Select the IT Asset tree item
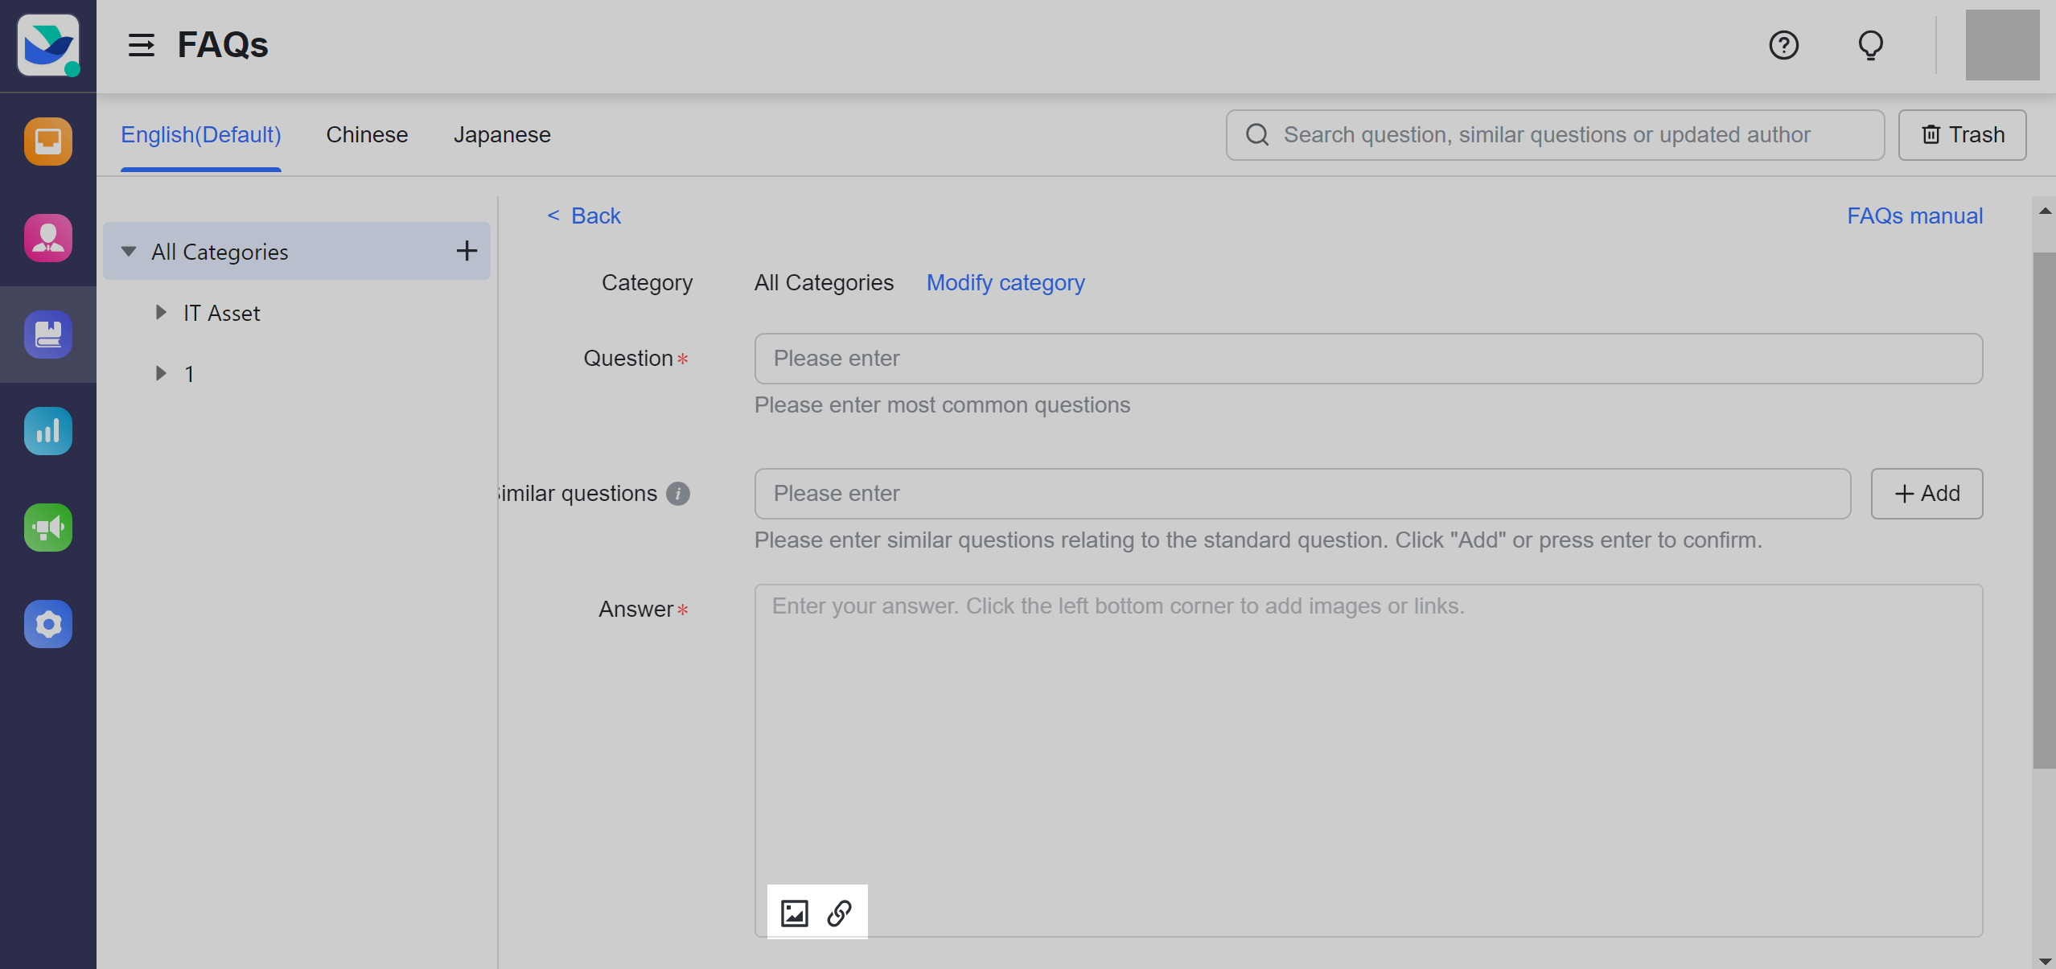The height and width of the screenshot is (969, 2056). point(221,313)
